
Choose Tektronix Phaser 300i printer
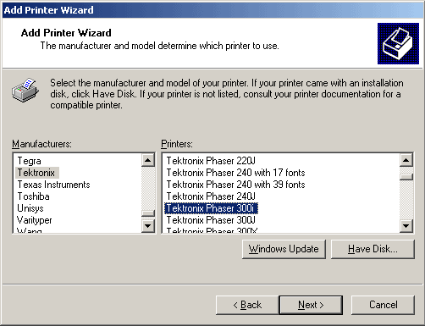[x=211, y=208]
